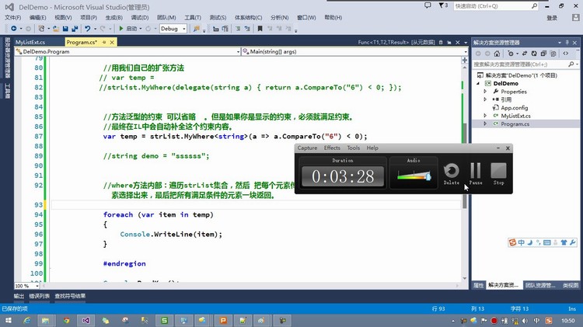The height and width of the screenshot is (327, 583).
Task: Click the Delete recording icon
Action: (x=451, y=170)
